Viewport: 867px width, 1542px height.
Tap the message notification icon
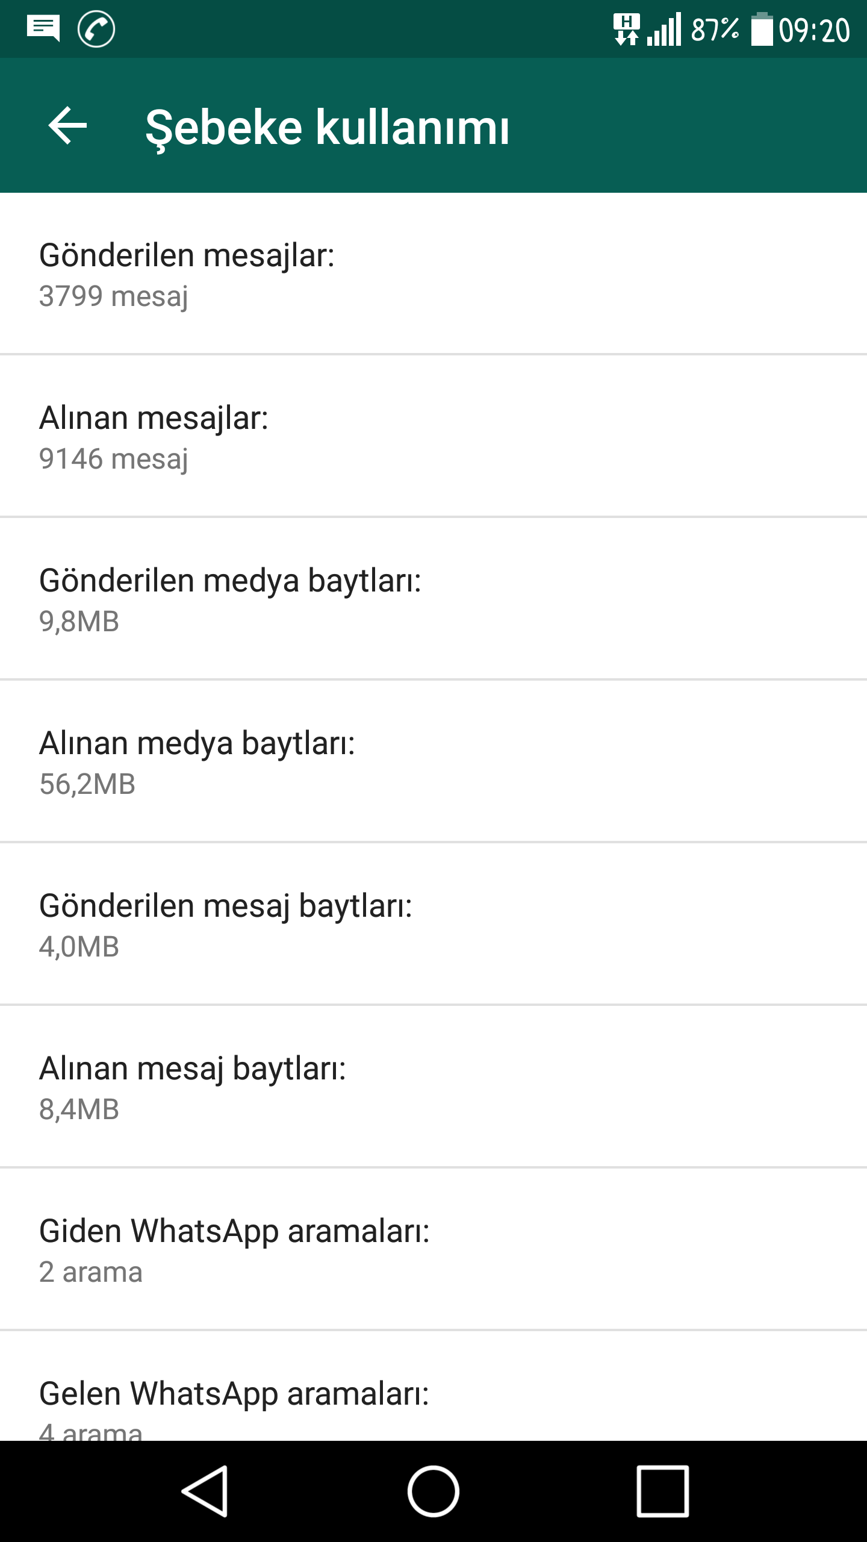point(43,28)
